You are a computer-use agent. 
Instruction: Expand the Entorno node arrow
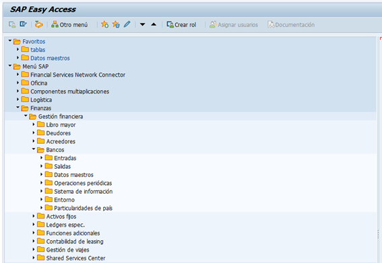click(41, 199)
